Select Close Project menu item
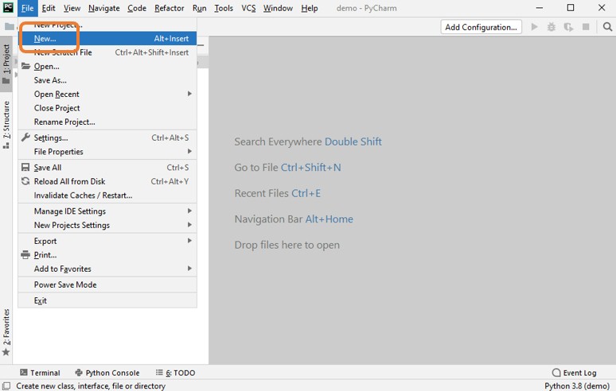This screenshot has width=616, height=391. click(107, 108)
